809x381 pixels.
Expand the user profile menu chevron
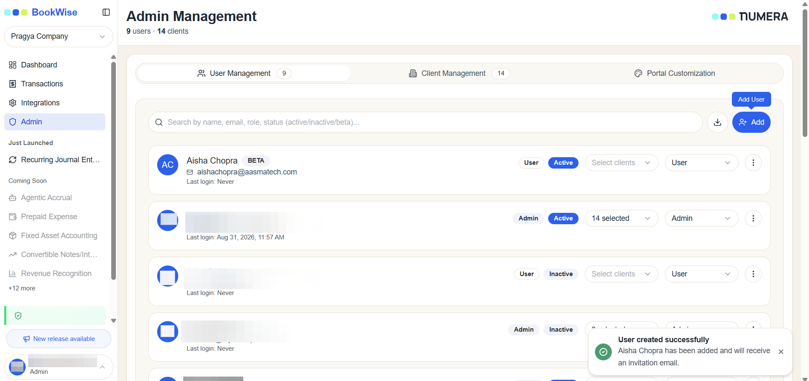(102, 367)
